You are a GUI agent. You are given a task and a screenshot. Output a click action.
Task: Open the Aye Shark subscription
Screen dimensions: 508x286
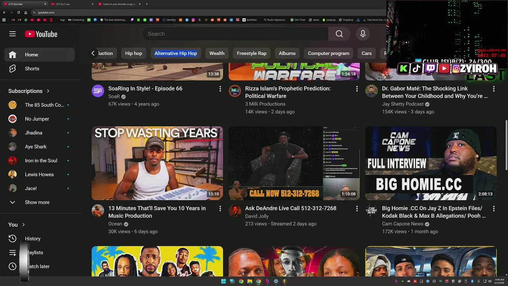click(39, 147)
